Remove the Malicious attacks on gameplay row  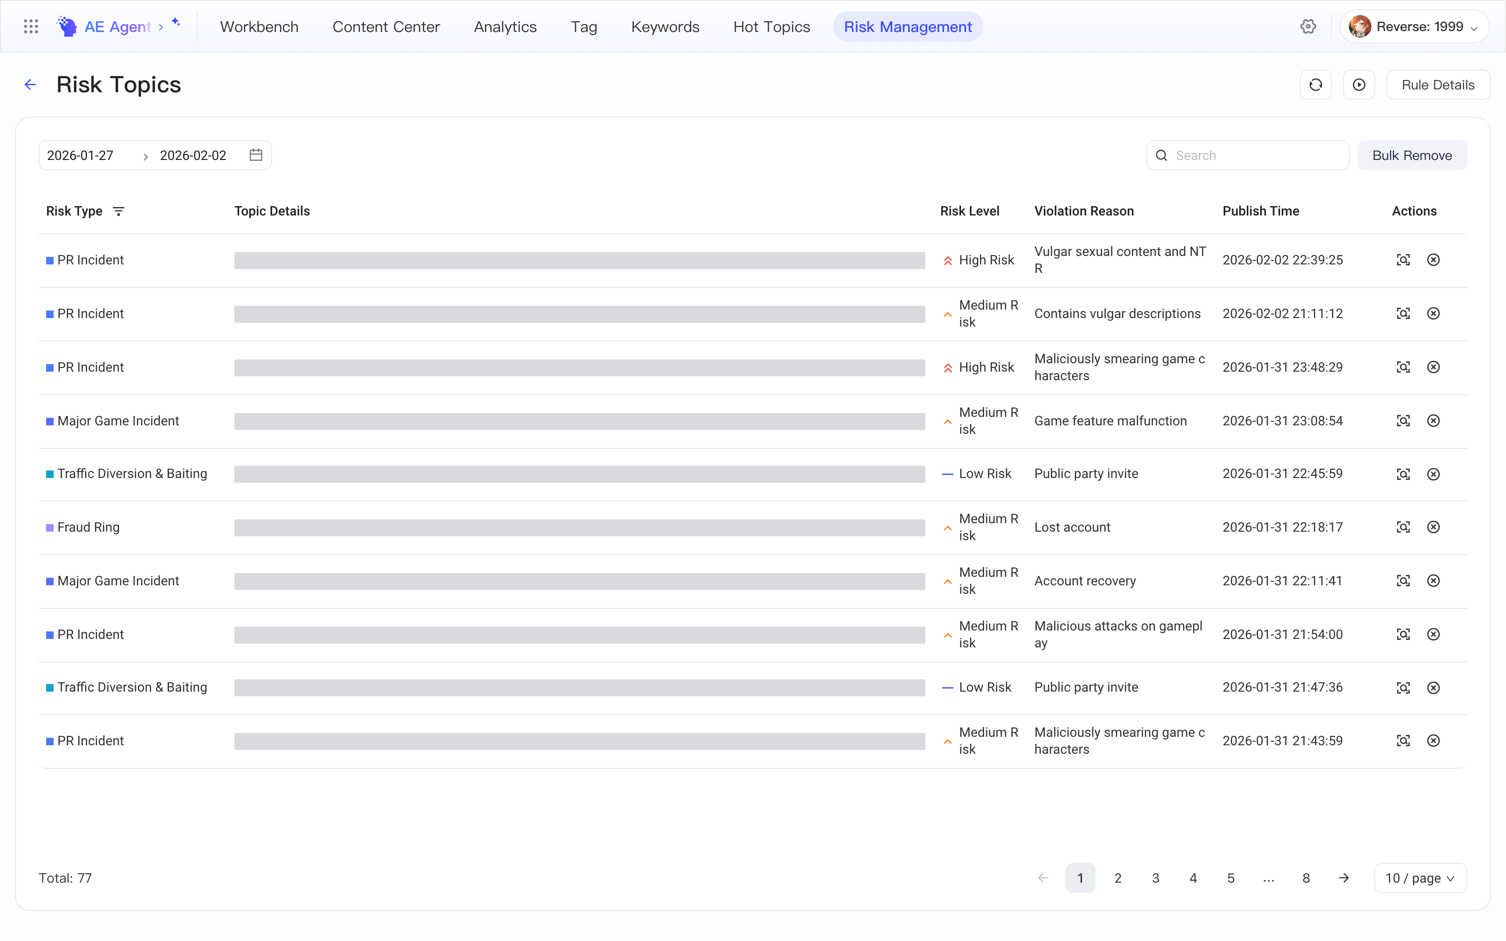[1433, 634]
